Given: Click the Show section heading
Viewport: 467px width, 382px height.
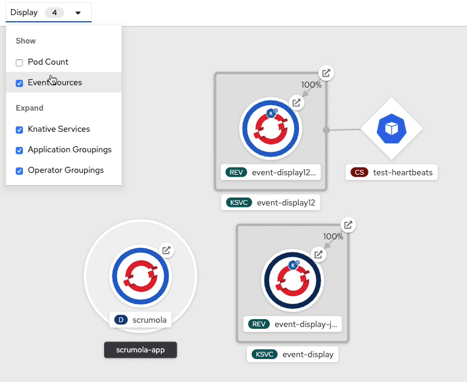Looking at the screenshot, I should pyautogui.click(x=25, y=40).
